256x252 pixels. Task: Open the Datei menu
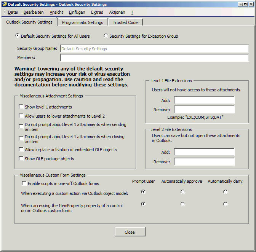point(13,13)
